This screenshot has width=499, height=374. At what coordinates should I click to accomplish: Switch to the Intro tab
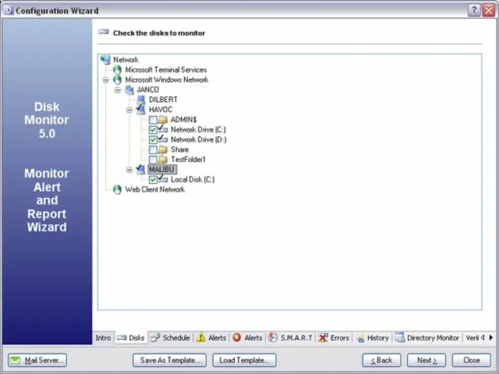tap(103, 338)
